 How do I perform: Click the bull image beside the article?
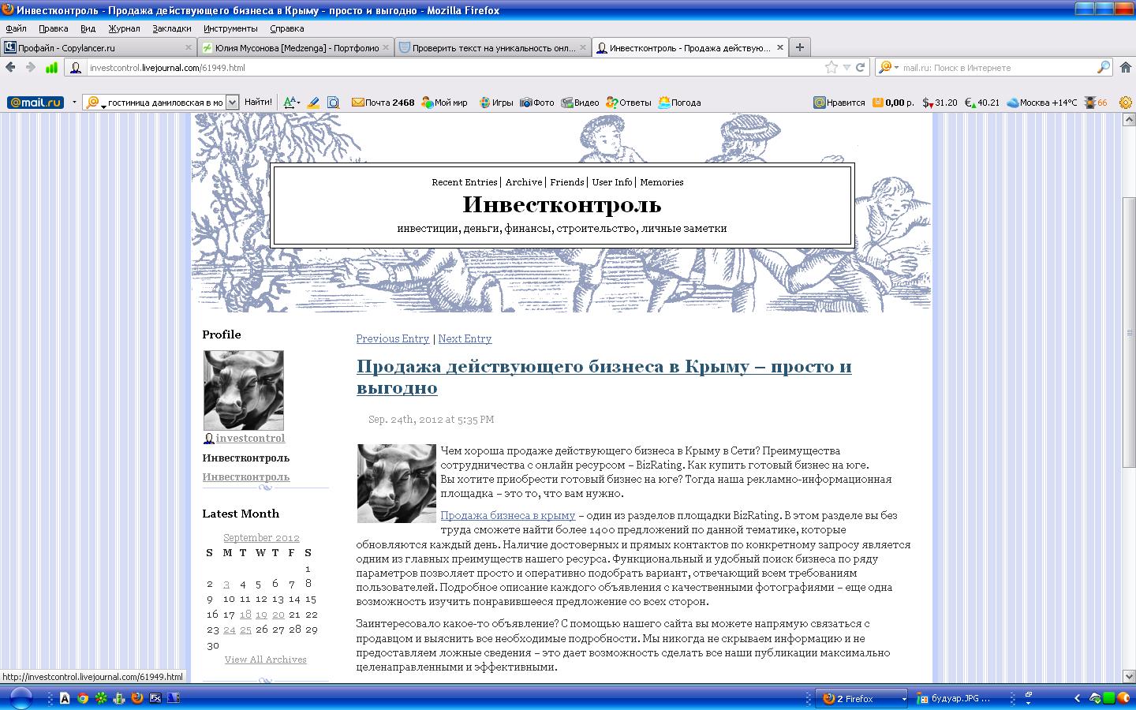[x=397, y=484]
